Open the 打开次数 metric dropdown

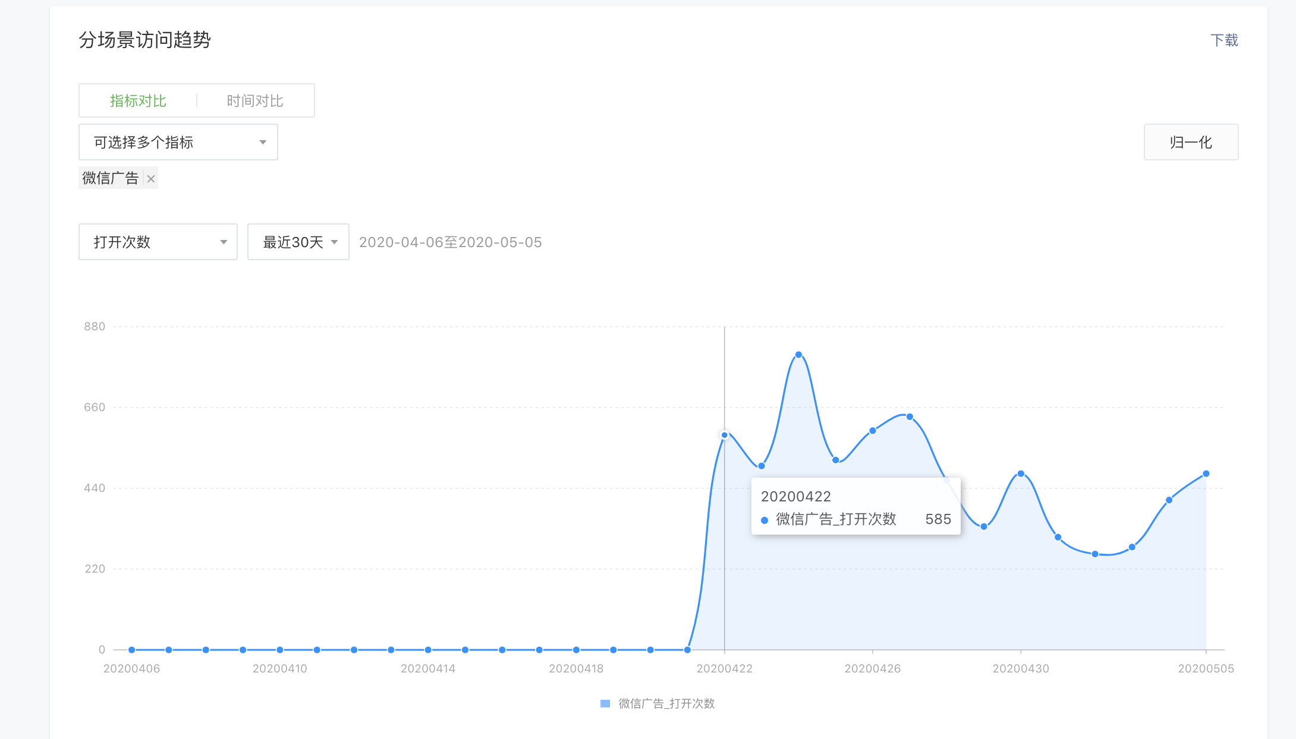point(158,242)
